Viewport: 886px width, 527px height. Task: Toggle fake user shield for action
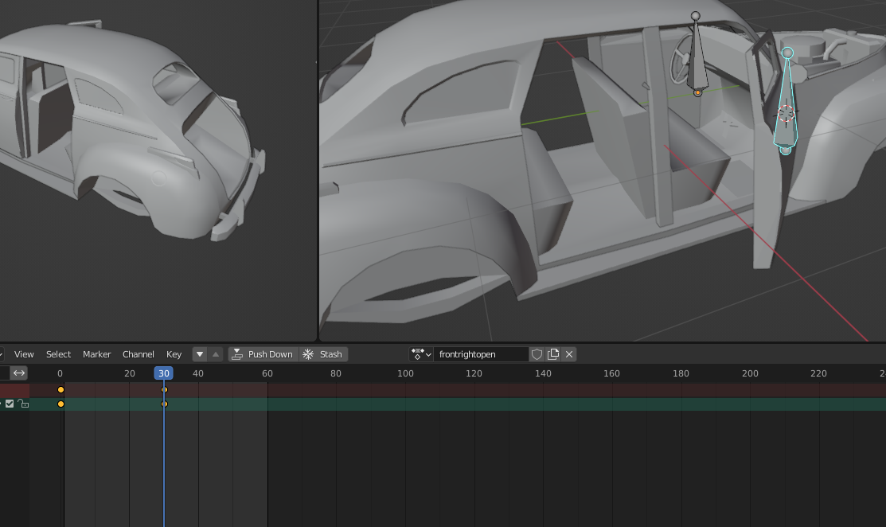tap(537, 354)
